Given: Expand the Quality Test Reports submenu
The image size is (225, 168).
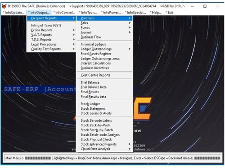Looking at the screenshot, I should [x=51, y=49].
